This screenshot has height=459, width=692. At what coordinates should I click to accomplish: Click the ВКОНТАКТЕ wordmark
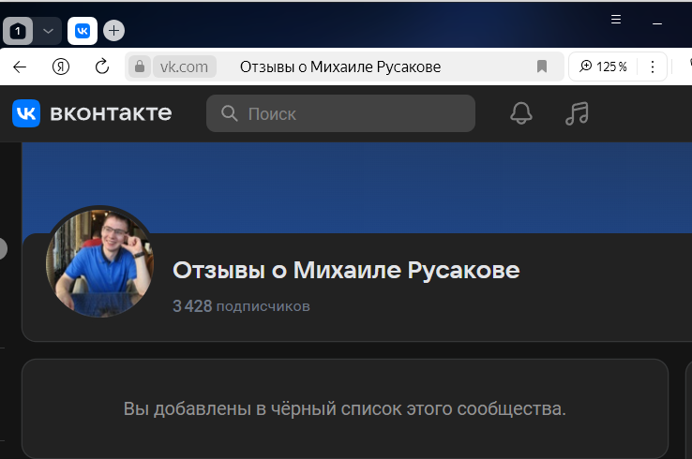pyautogui.click(x=111, y=113)
